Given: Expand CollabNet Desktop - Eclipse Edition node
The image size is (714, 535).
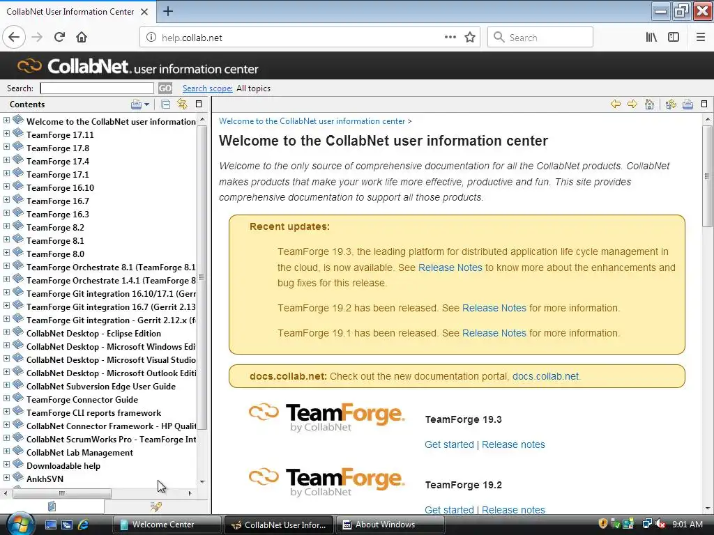Looking at the screenshot, I should 6,332.
